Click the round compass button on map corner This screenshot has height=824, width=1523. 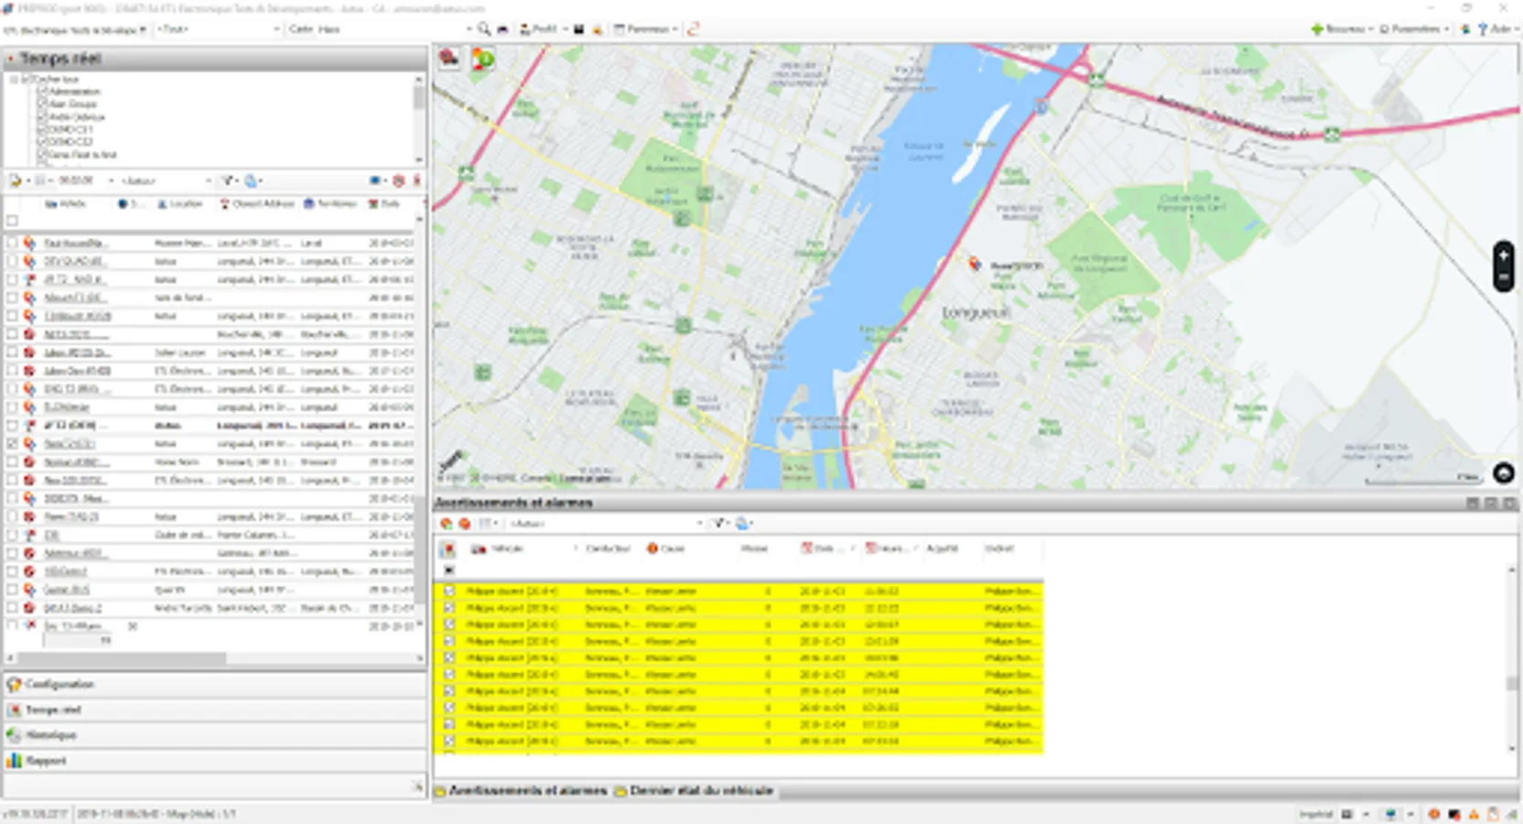pos(1503,473)
